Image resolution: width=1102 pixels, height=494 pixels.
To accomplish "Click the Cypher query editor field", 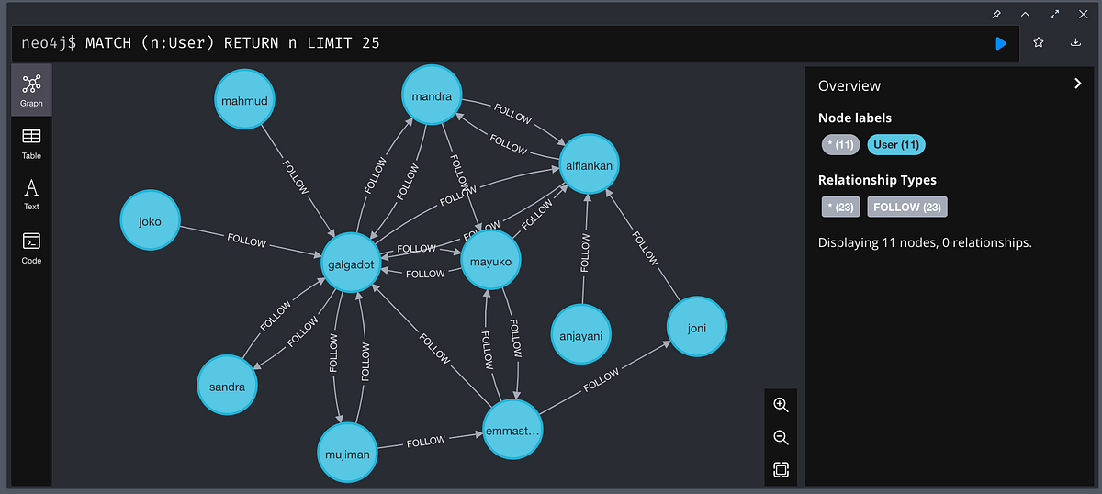I will (514, 43).
